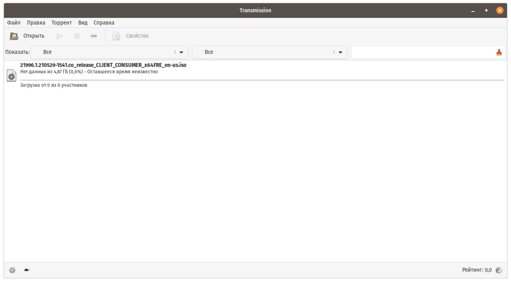Remove the torrent using the minus icon
The image size is (511, 282).
point(94,36)
